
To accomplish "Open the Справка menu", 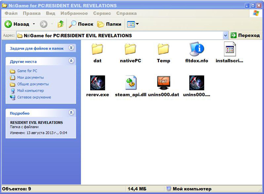I will pyautogui.click(x=126, y=13).
